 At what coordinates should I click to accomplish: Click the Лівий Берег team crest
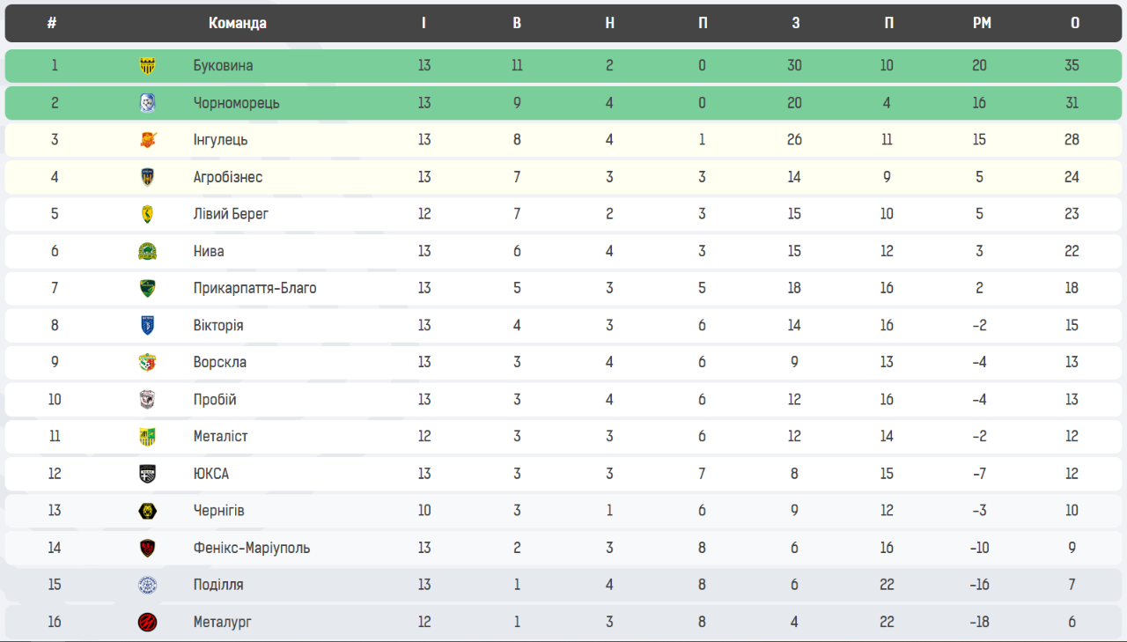pos(148,214)
